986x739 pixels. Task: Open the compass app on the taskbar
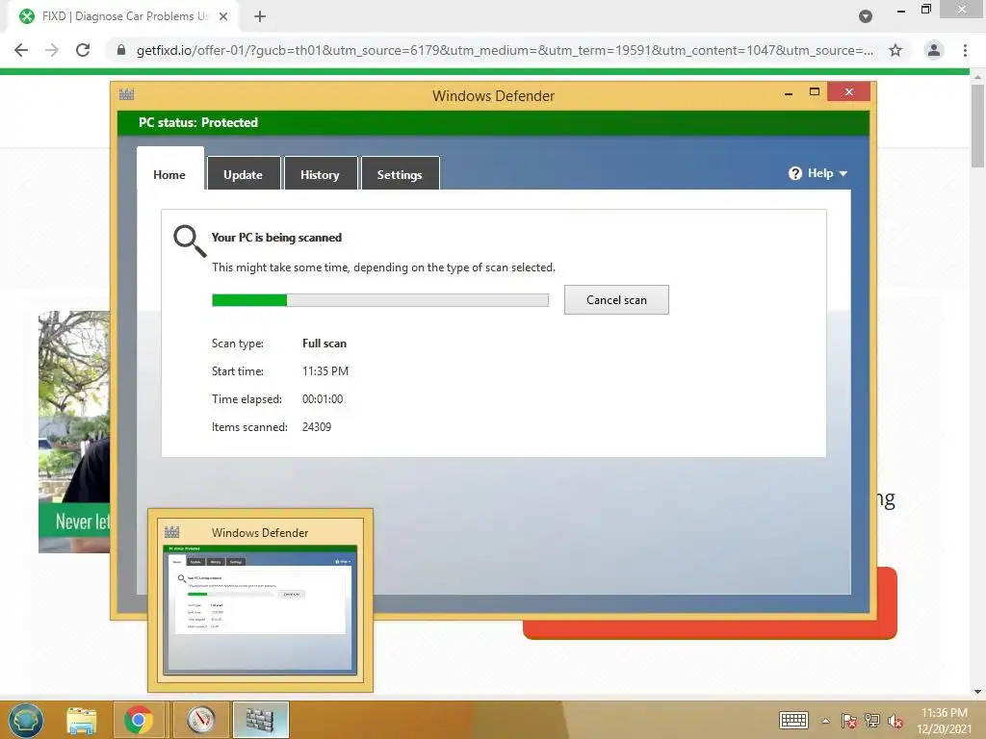click(200, 720)
